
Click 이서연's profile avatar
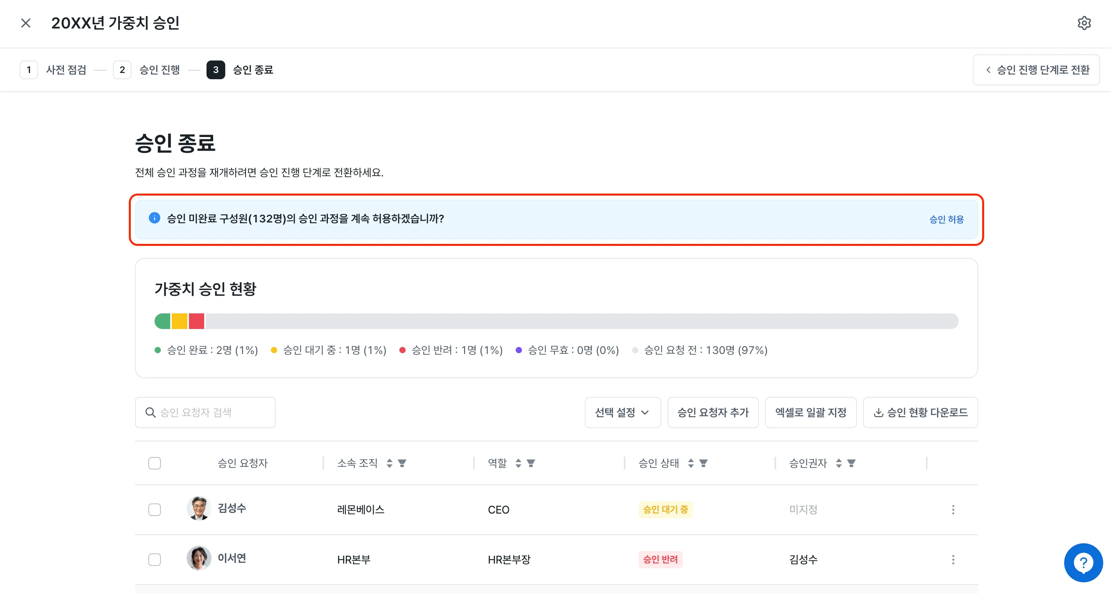coord(199,558)
